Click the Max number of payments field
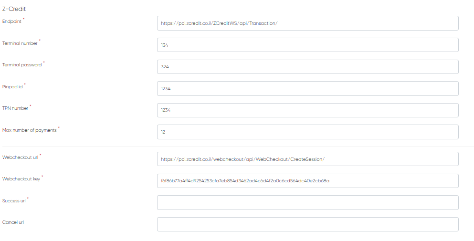This screenshot has width=474, height=241. point(307,132)
